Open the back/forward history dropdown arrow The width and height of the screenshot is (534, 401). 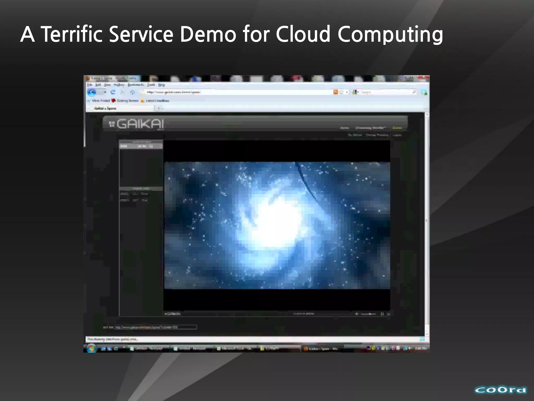click(105, 92)
